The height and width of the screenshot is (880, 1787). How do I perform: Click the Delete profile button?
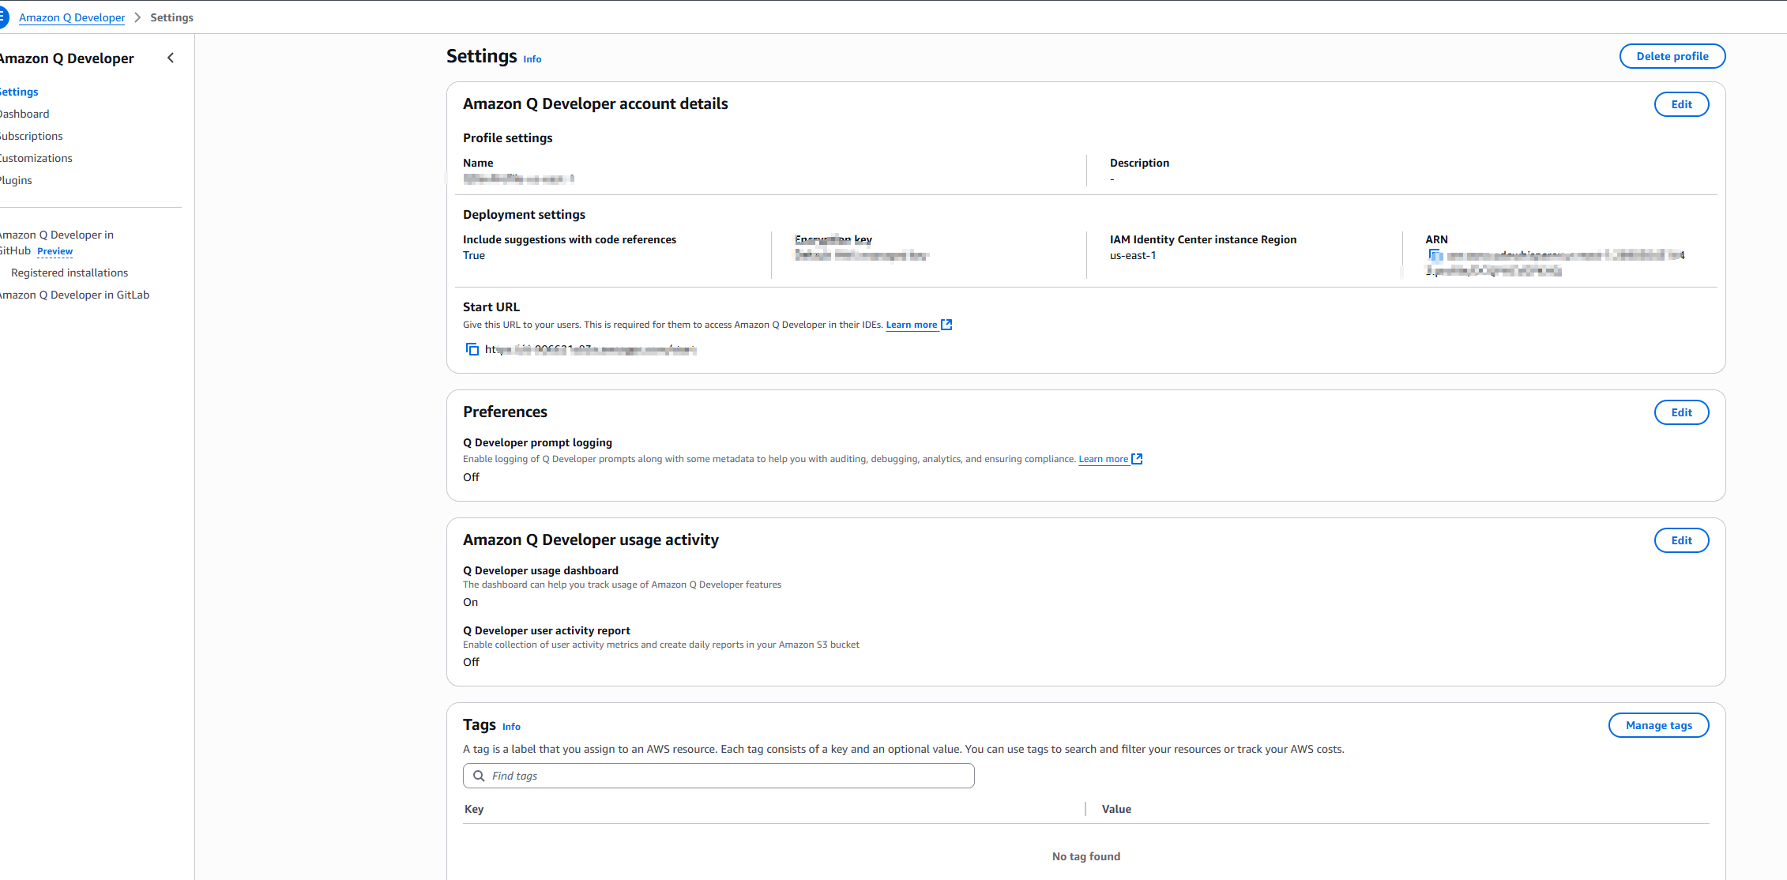click(1672, 56)
